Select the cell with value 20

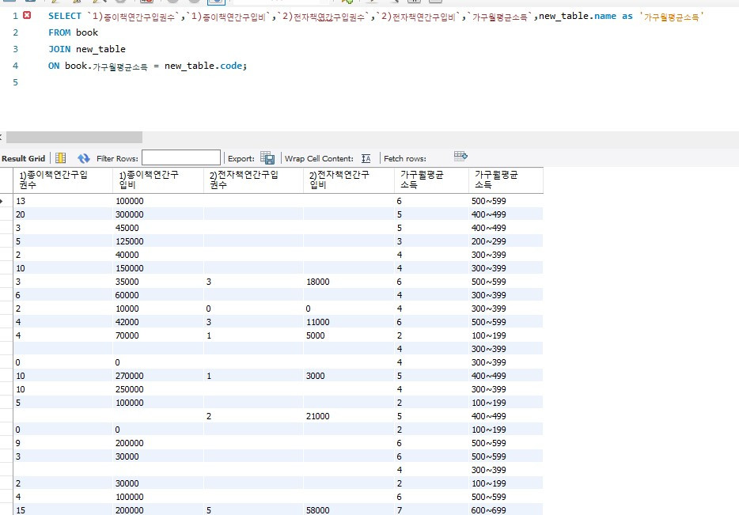(x=63, y=214)
